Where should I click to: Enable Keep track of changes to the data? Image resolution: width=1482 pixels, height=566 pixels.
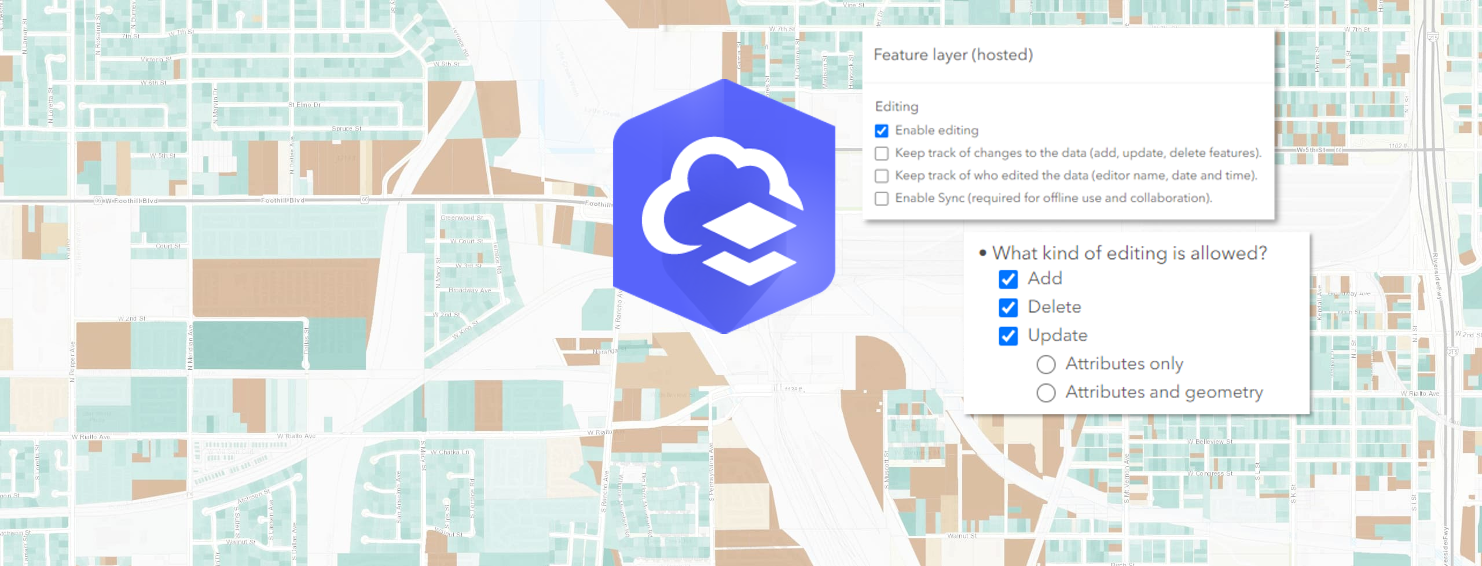[881, 153]
